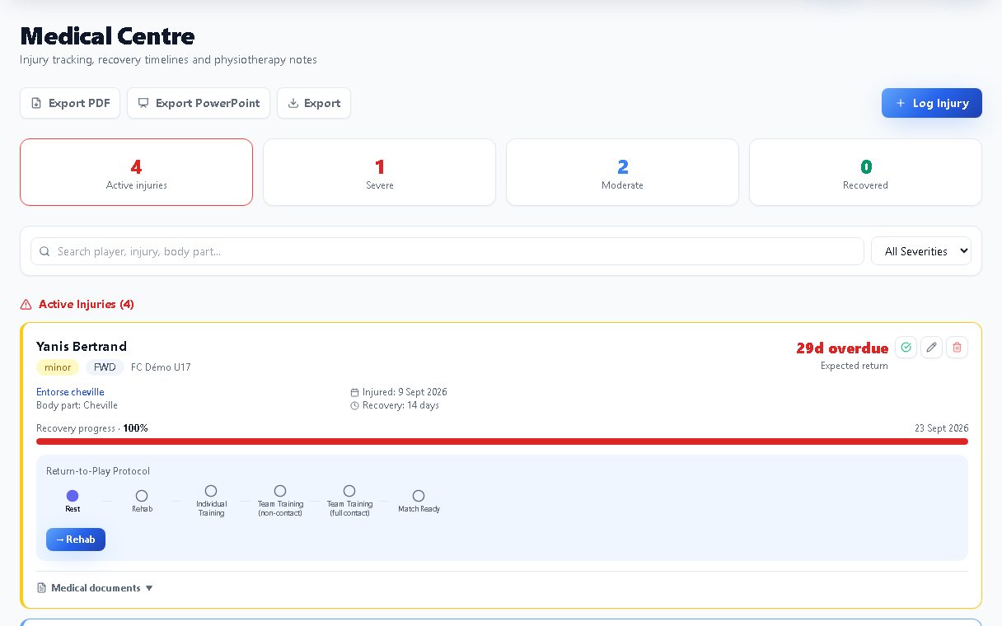This screenshot has width=1002, height=626.
Task: Edit Yanis Bertrand injury with pencil icon
Action: pyautogui.click(x=931, y=348)
